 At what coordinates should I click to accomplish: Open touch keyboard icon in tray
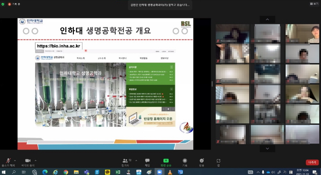pos(250,172)
